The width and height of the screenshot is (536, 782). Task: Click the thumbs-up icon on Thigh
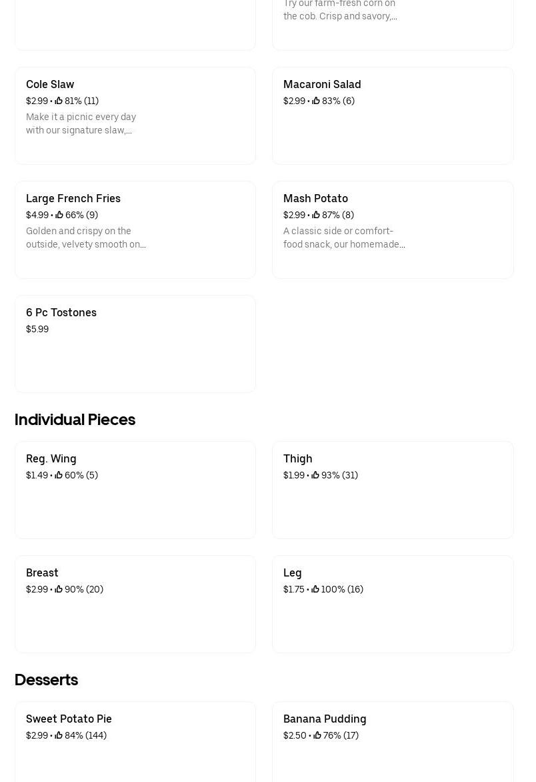(x=315, y=475)
